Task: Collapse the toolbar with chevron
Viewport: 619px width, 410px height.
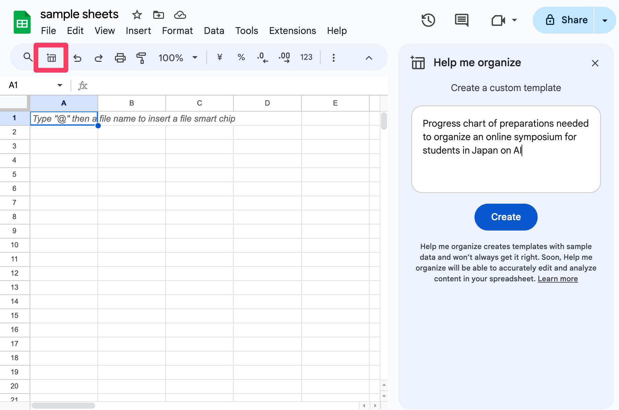Action: point(369,58)
